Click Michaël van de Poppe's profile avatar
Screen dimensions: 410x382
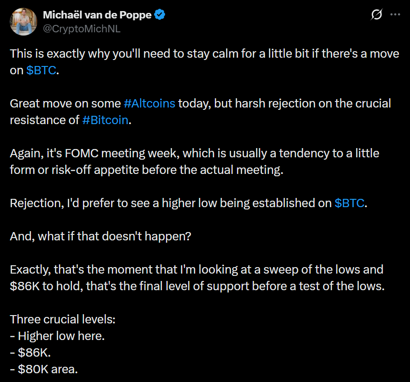pyautogui.click(x=23, y=21)
